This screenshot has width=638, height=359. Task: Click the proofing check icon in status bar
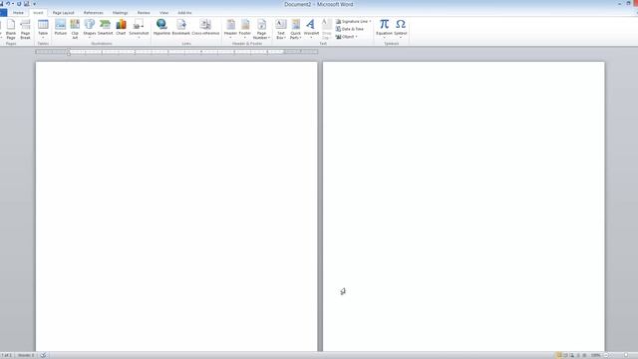(43, 355)
